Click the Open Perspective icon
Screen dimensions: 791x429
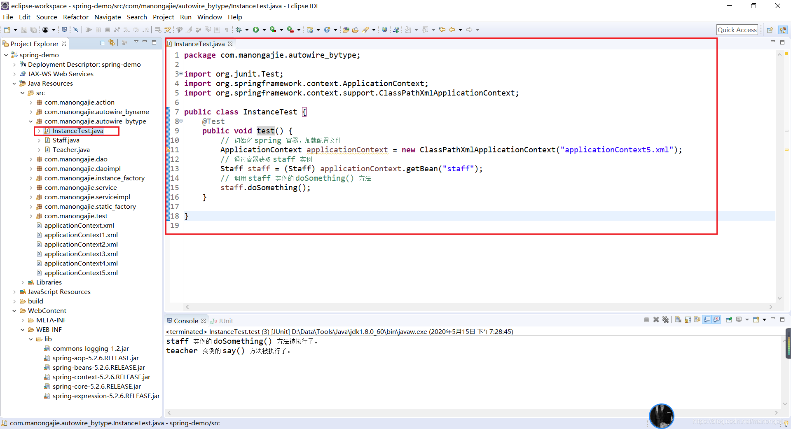(x=770, y=30)
